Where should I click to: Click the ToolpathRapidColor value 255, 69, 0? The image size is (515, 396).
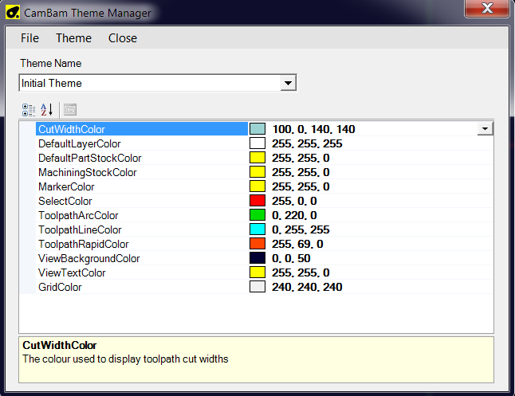297,244
